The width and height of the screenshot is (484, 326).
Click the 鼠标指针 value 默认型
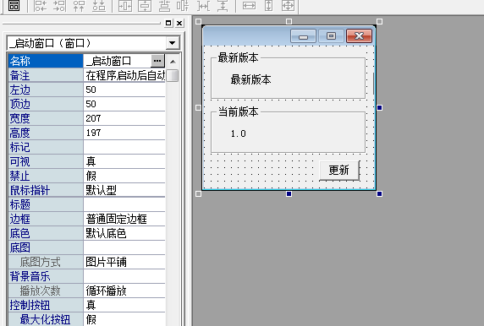(x=124, y=190)
